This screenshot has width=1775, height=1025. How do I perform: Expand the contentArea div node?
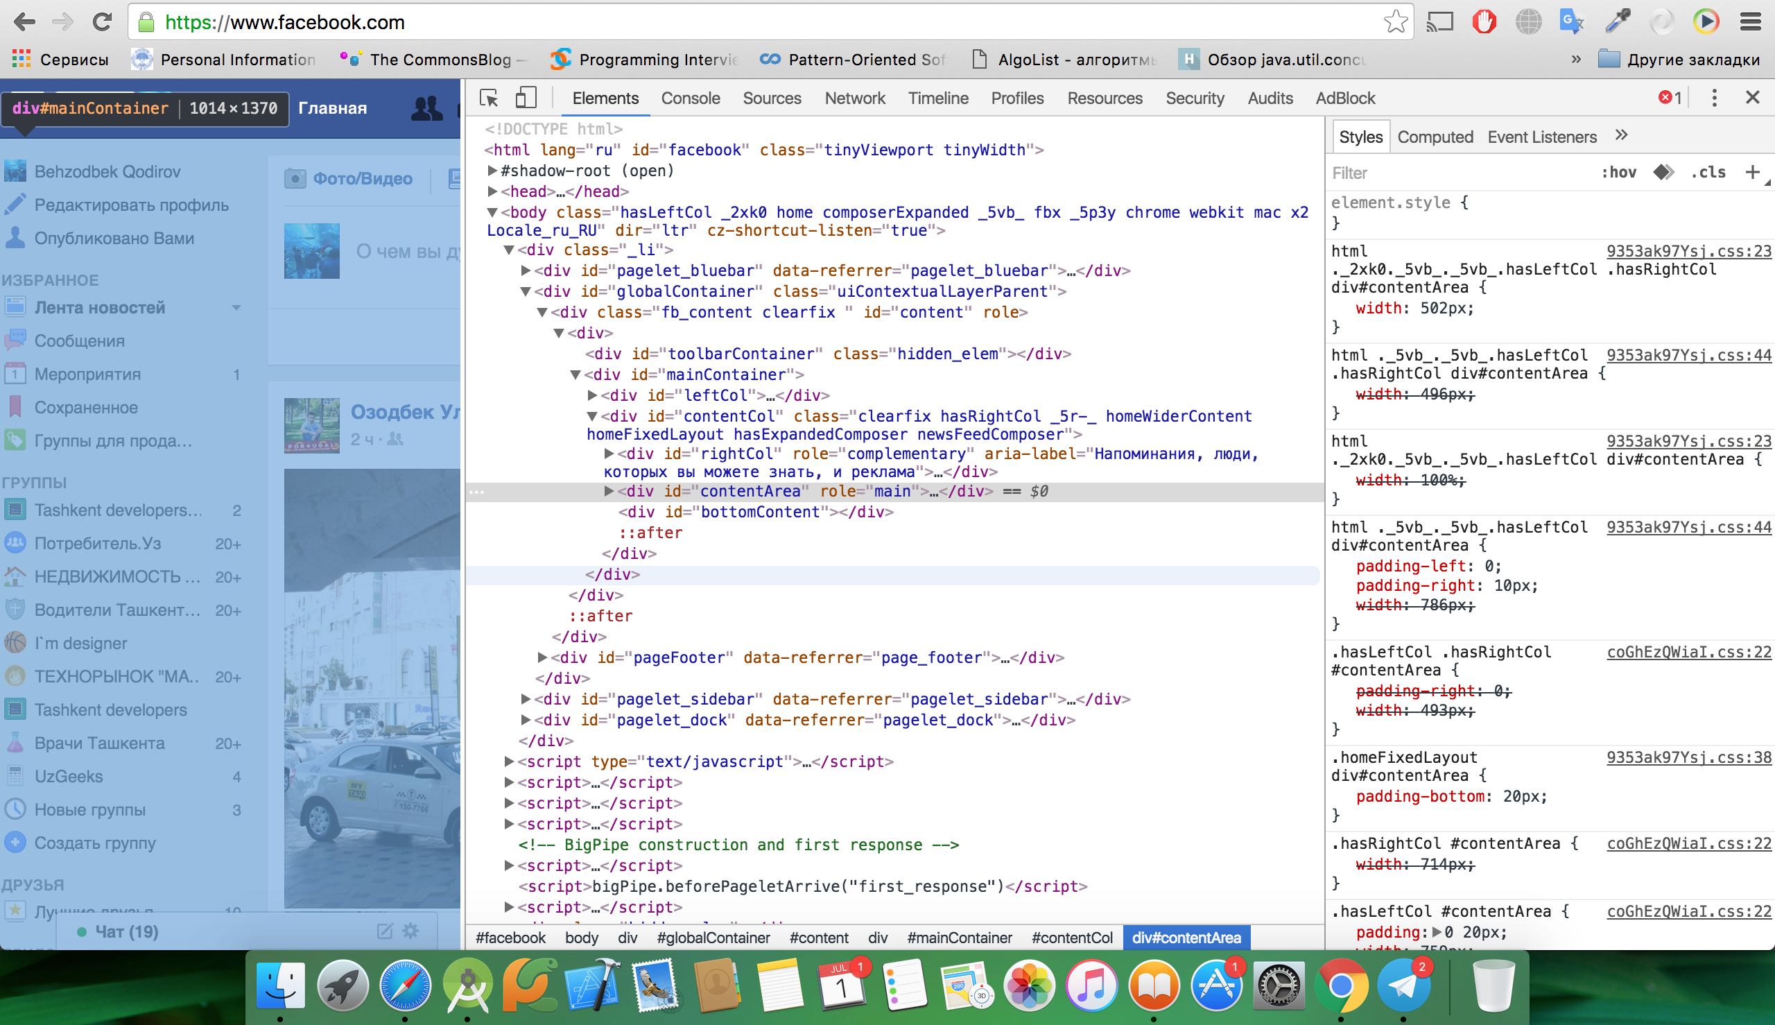(x=609, y=492)
